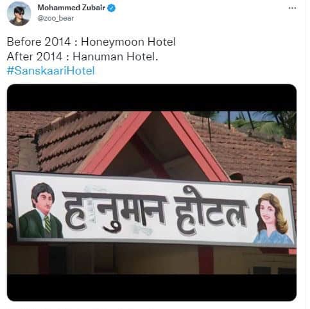Viewport: 310px width, 309px height.
Task: Open the three-dot more options menu
Action: [292, 8]
